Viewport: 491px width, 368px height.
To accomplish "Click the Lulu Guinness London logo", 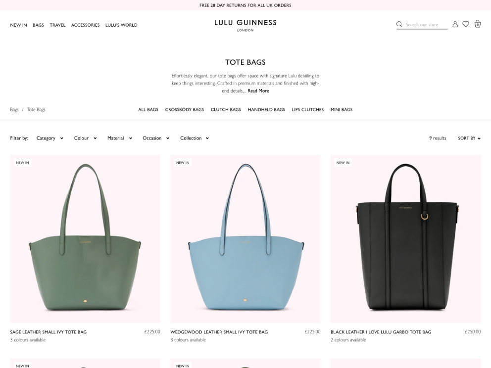I will 245,25.
